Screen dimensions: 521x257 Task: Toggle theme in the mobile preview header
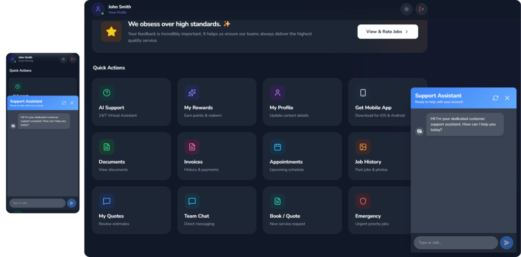click(x=63, y=59)
